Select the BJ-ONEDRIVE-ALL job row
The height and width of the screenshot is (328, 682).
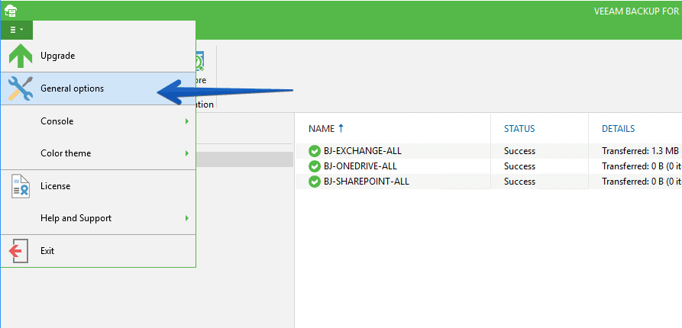489,166
